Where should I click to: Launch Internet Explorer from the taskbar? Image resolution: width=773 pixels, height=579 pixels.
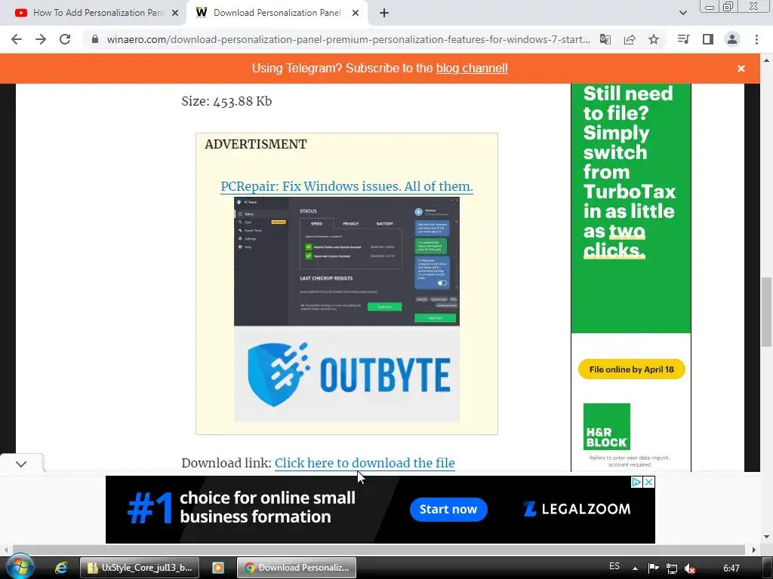point(60,568)
